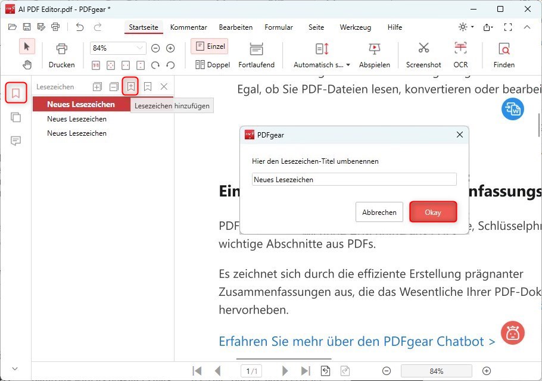Screen dimensions: 542x381
Task: Rotate page clockwise
Action: point(155,65)
